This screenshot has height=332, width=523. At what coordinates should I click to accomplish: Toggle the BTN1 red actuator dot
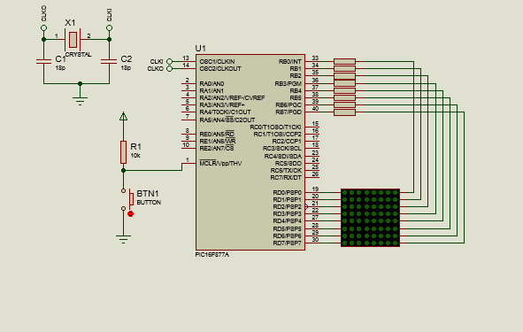(130, 214)
